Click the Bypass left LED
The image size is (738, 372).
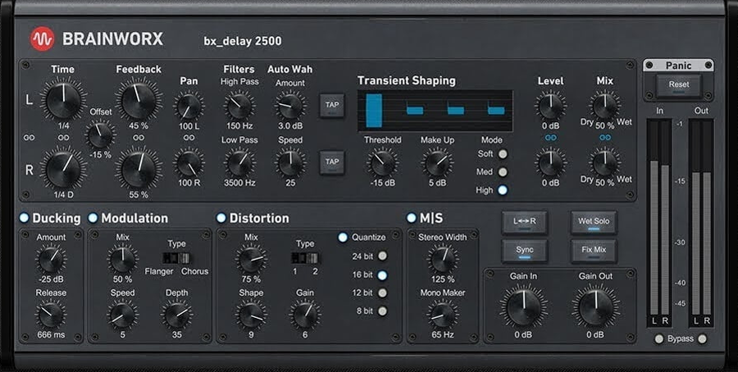659,338
